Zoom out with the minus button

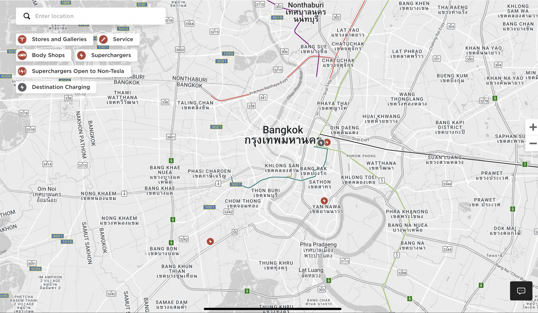533,143
